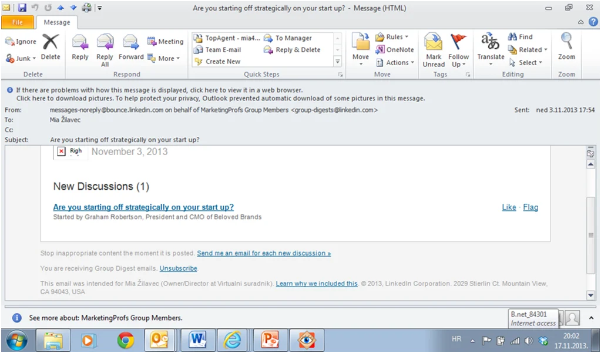Open the Move dropdown

click(x=361, y=50)
